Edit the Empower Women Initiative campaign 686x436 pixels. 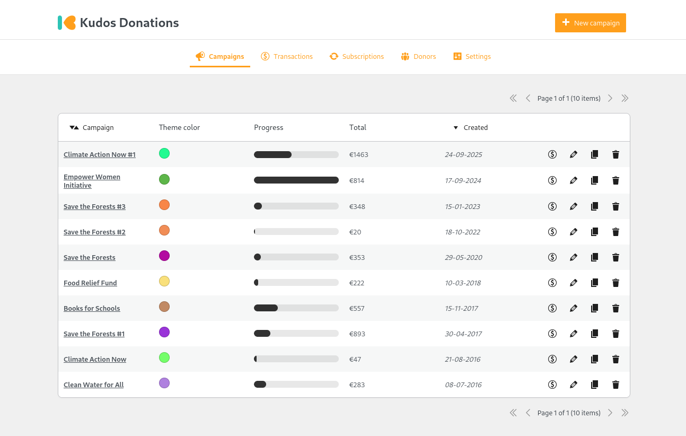tap(573, 180)
